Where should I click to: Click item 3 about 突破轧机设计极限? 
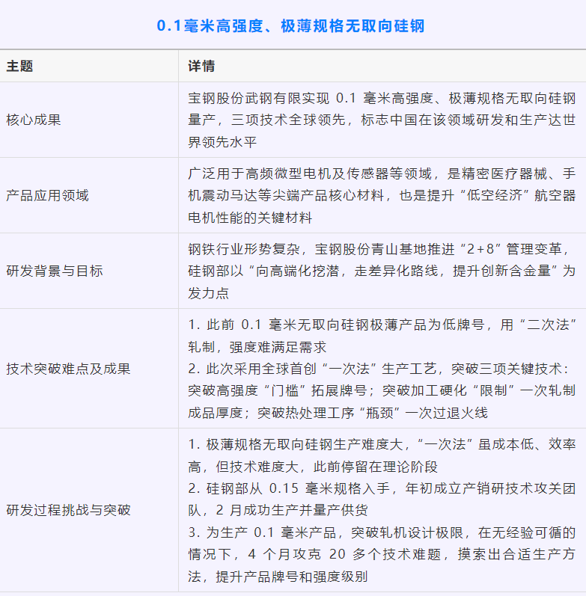point(381,554)
